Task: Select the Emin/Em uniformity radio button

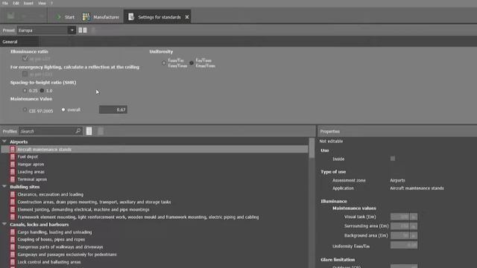Action: [164, 63]
